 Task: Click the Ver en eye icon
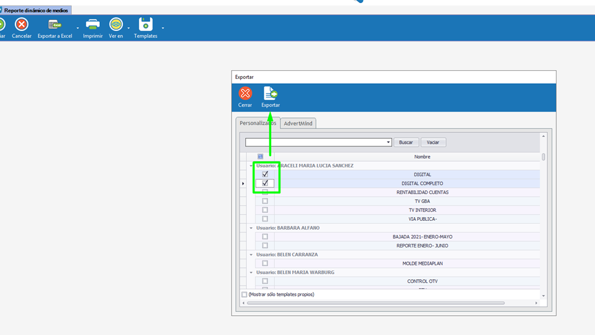(x=116, y=25)
